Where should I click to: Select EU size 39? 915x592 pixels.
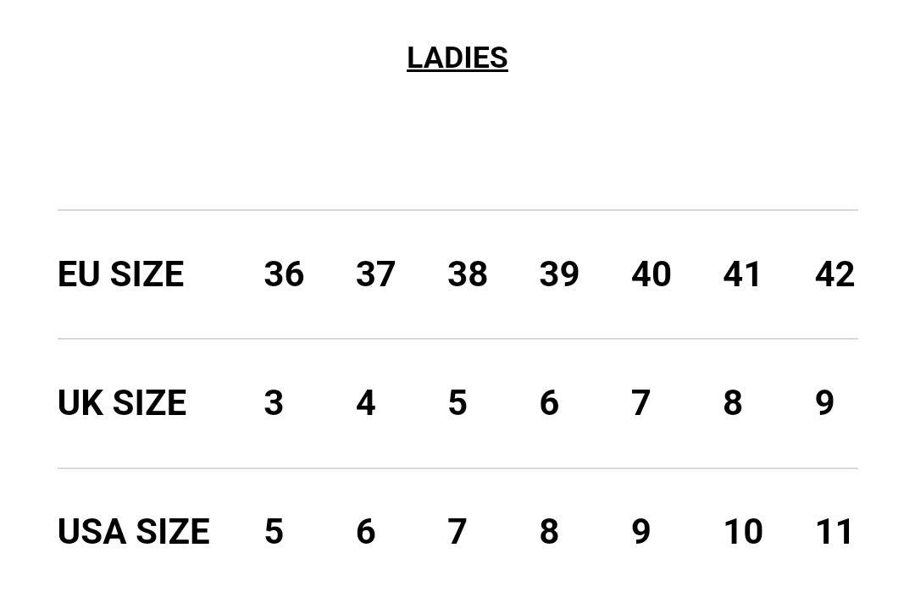pos(559,274)
